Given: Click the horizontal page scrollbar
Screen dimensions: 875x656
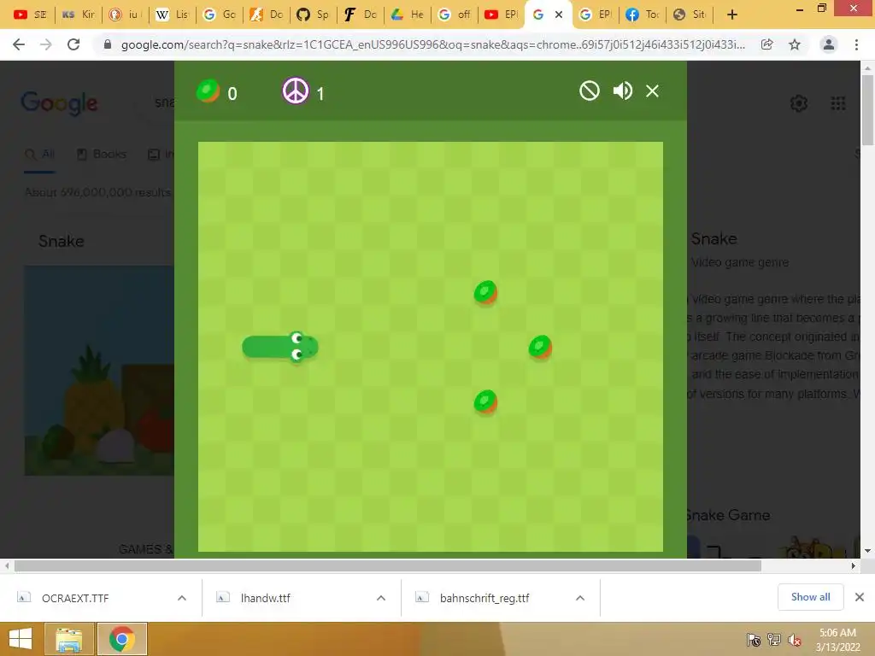Looking at the screenshot, I should (388, 565).
